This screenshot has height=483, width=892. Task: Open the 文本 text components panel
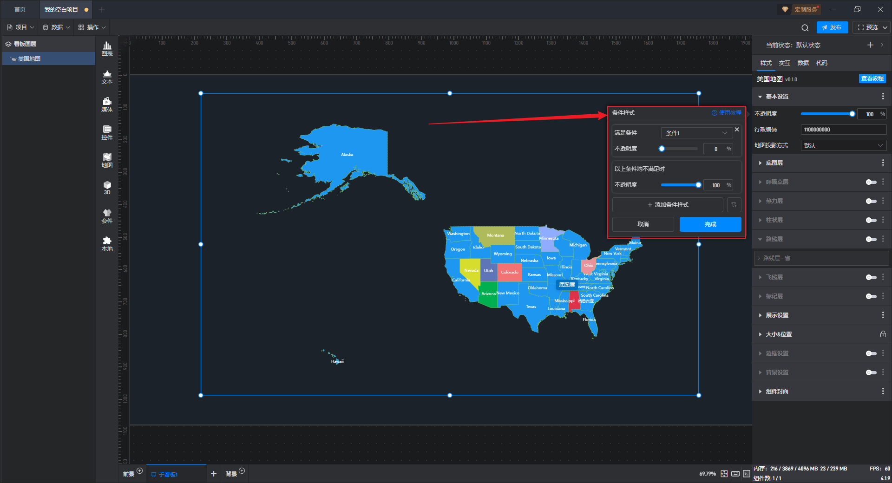[107, 77]
